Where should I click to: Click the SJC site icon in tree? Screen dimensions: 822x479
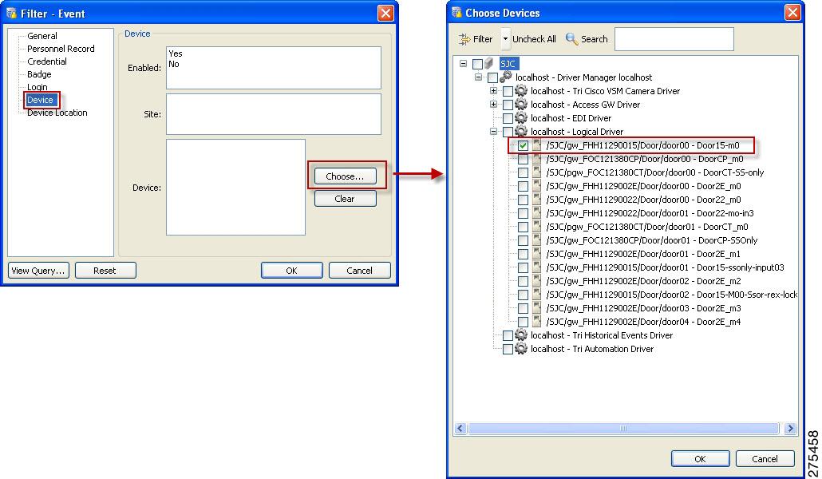tap(488, 64)
